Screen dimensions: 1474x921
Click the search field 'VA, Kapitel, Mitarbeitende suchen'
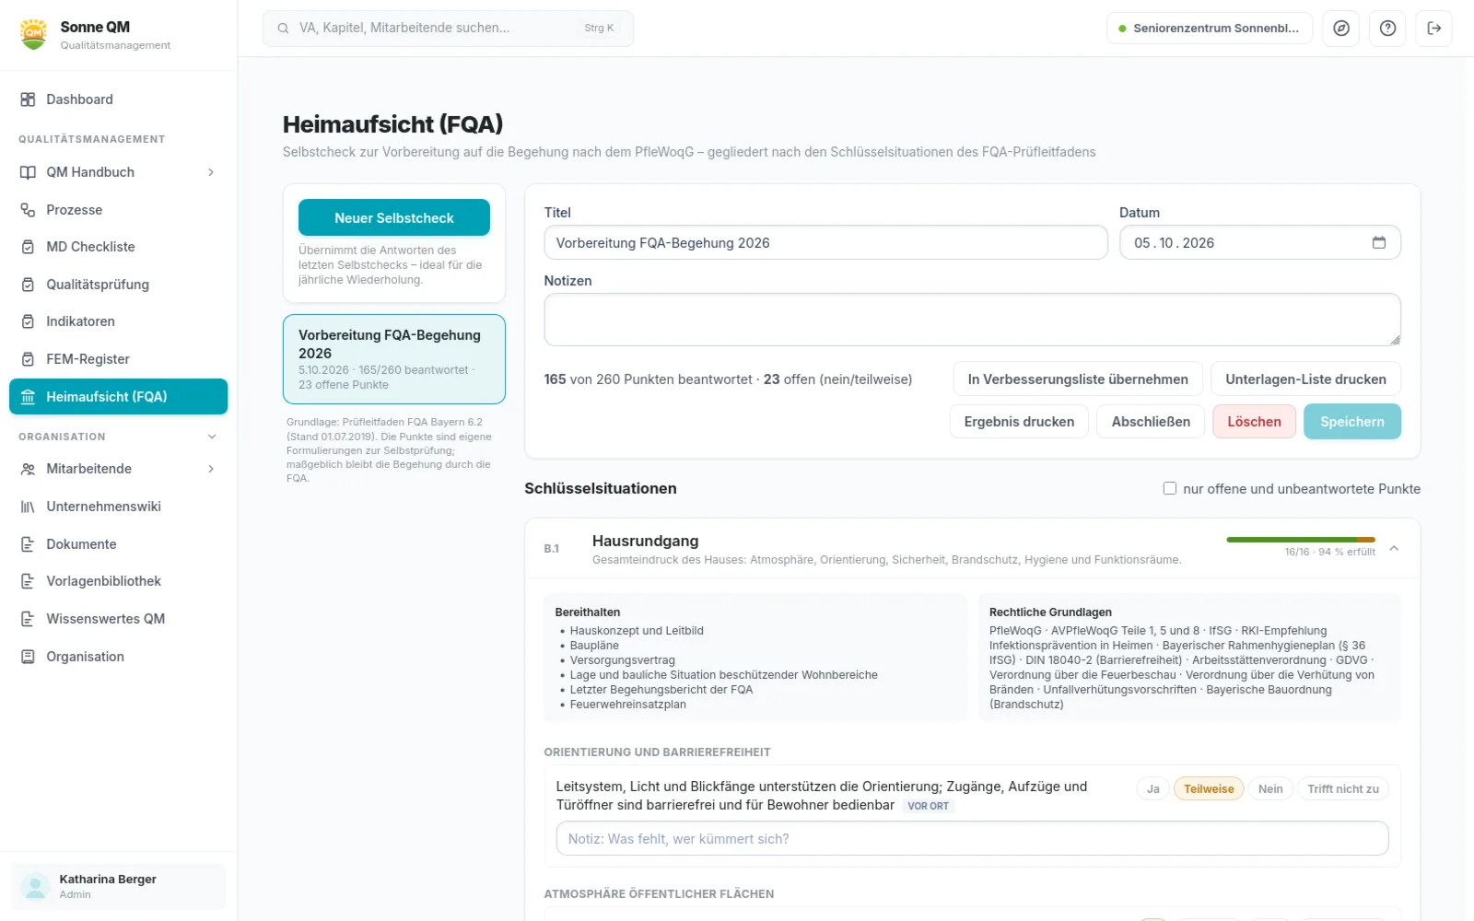pos(448,29)
